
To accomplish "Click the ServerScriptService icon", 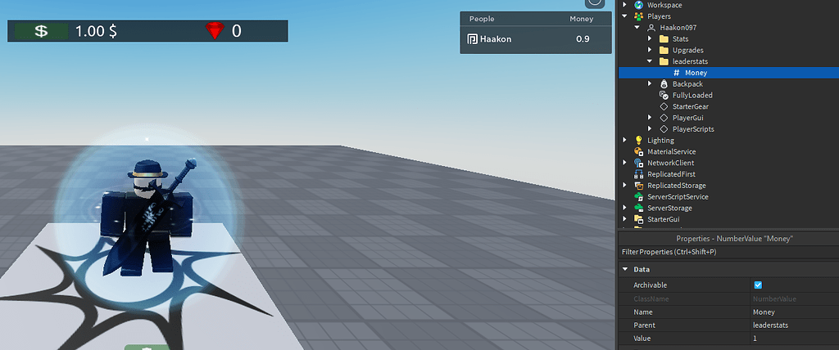I will coord(637,196).
